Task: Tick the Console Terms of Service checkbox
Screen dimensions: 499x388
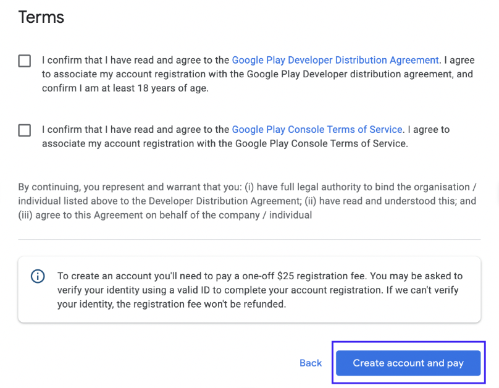Action: coord(25,130)
